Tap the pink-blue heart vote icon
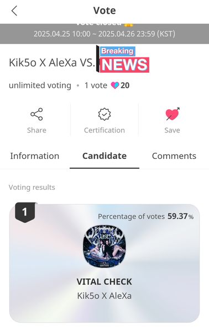The width and height of the screenshot is (209, 331). [115, 86]
